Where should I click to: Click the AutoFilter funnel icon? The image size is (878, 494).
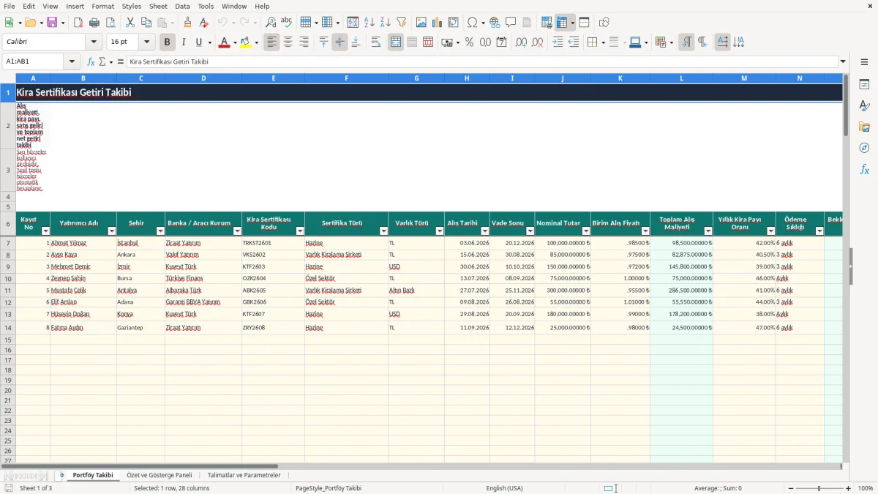click(x=402, y=23)
